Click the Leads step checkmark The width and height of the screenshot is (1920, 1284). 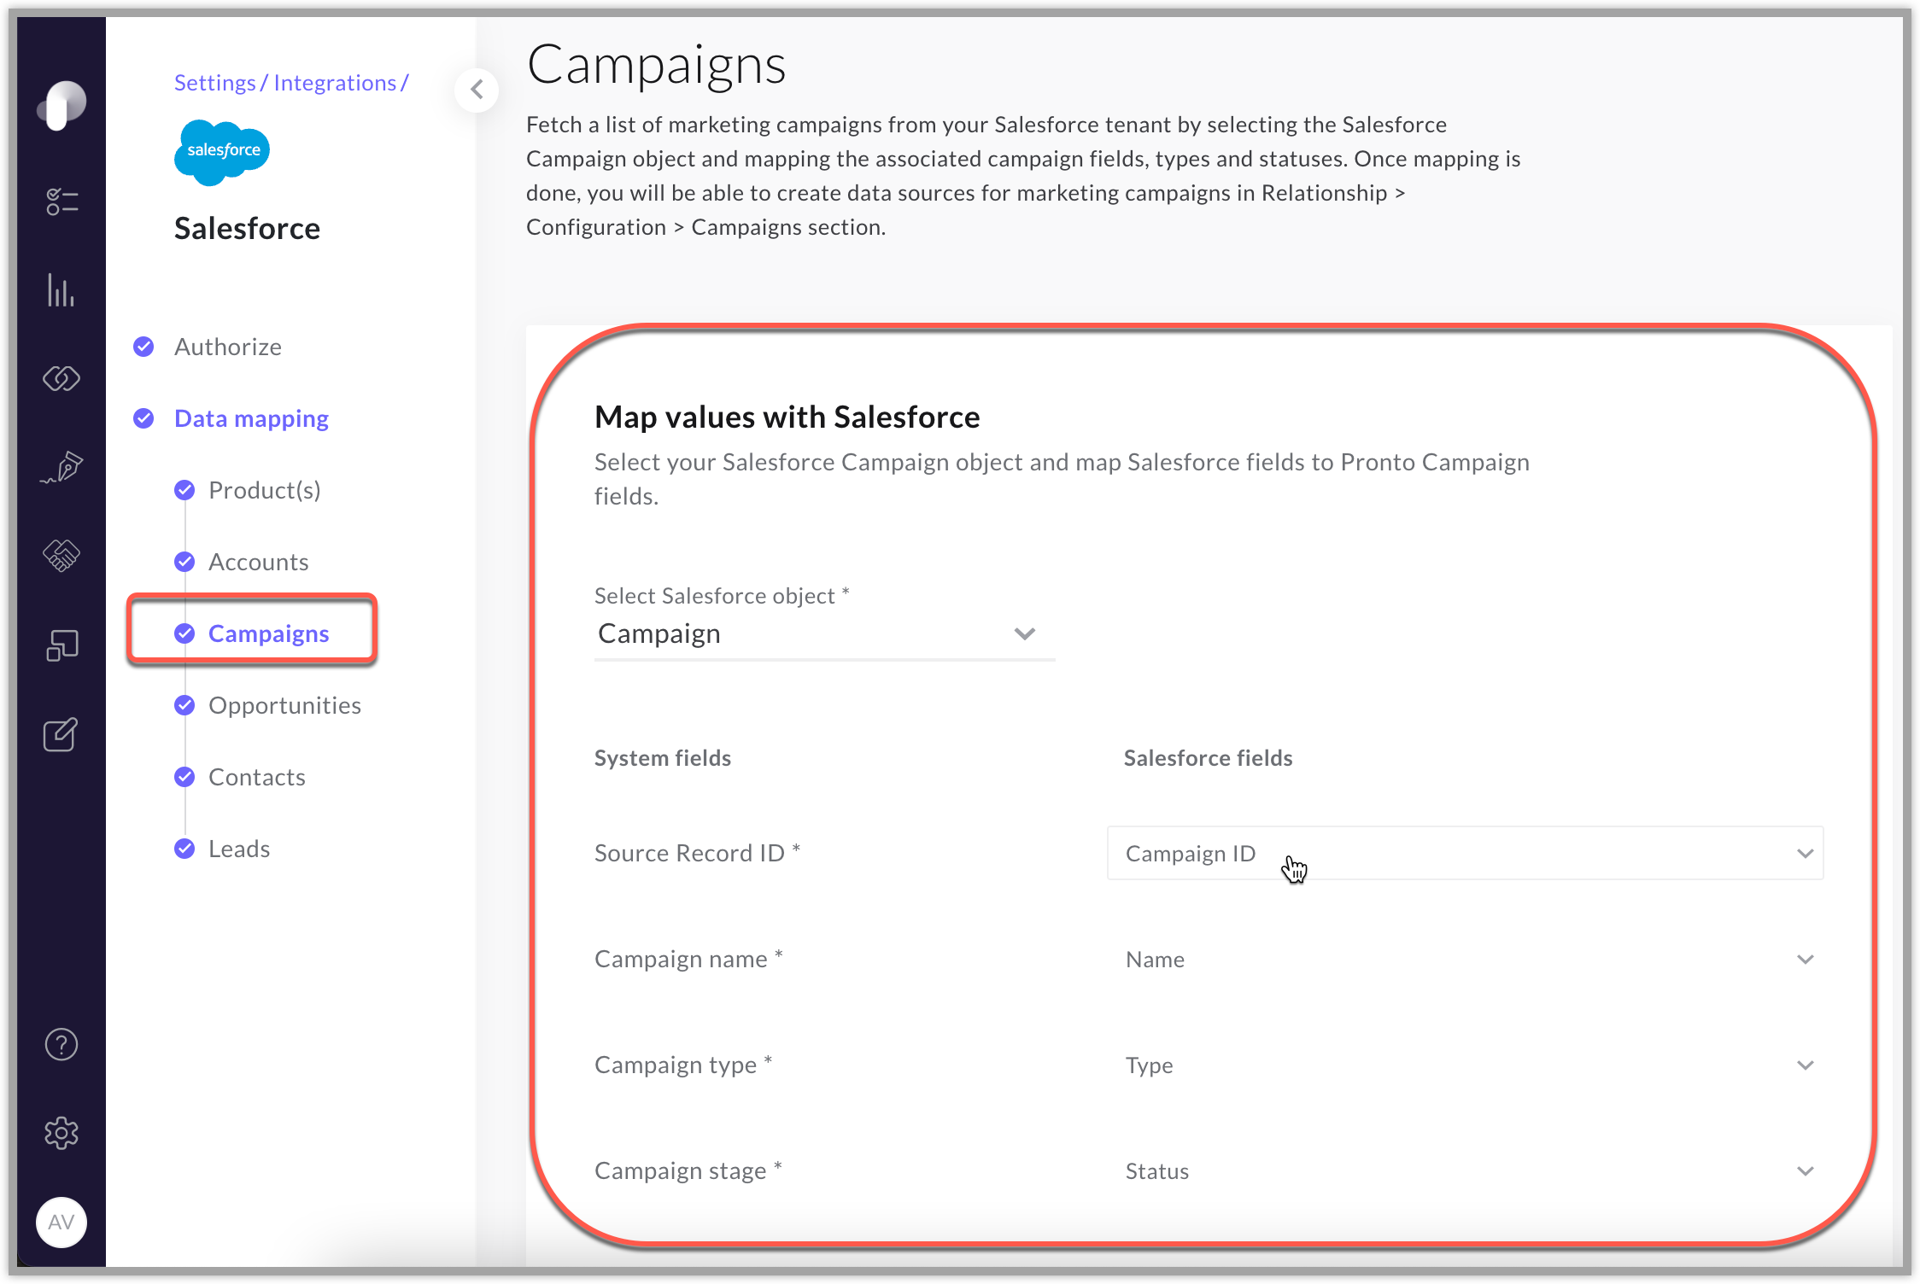(x=184, y=849)
